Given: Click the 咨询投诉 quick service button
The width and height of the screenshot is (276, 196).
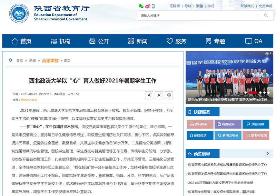Looking at the screenshot, I should point(200,124).
